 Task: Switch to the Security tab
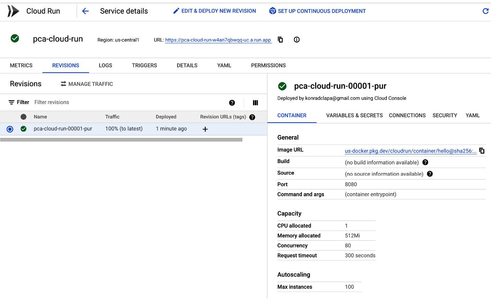445,116
